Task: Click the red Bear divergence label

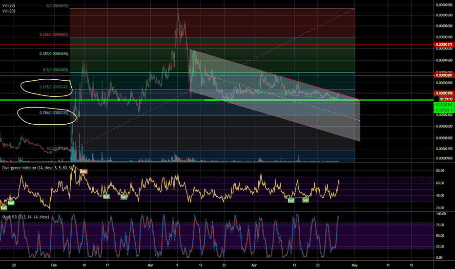Action: click(x=83, y=172)
